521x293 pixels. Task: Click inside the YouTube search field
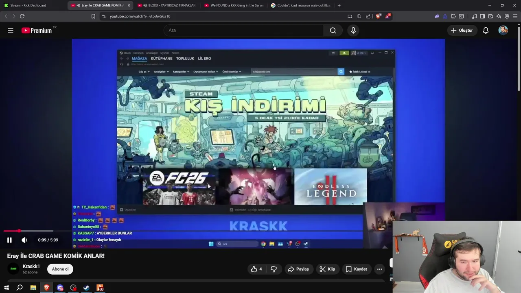[x=243, y=31]
